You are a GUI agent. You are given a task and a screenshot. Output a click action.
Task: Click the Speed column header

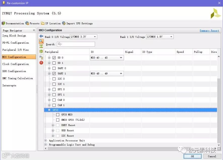(x=184, y=52)
